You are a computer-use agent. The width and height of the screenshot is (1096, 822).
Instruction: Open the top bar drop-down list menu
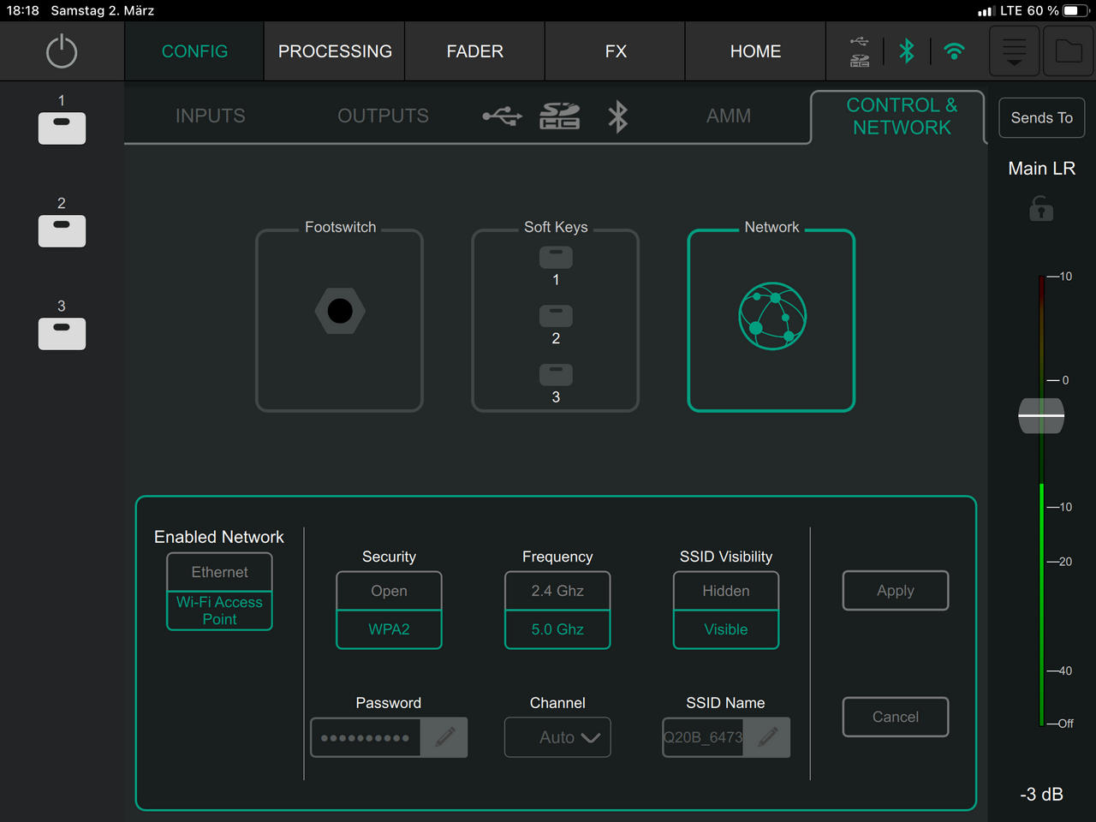coord(1014,51)
